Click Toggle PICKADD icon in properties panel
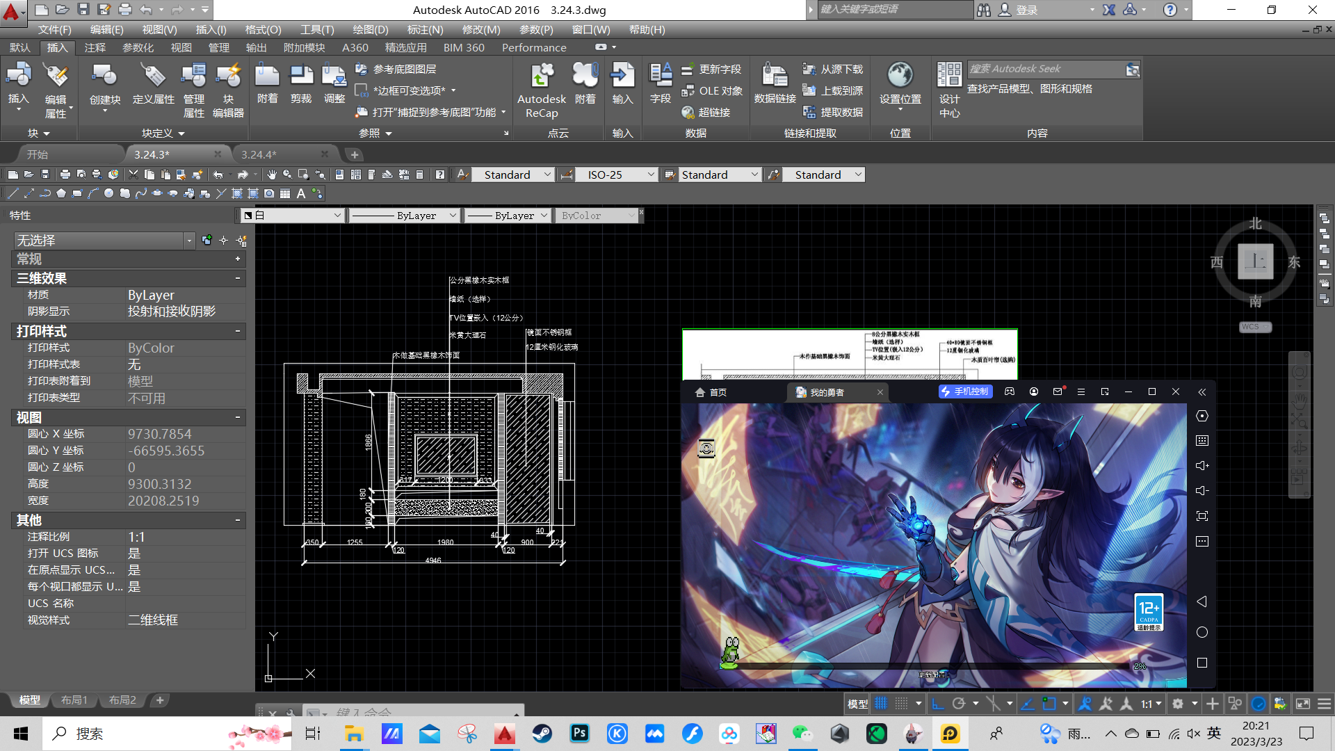The width and height of the screenshot is (1335, 751). coord(207,241)
